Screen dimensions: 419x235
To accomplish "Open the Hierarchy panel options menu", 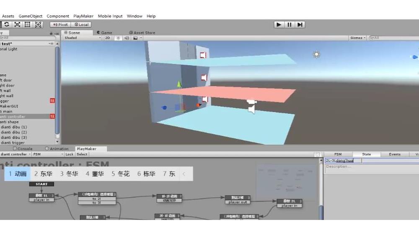I will click(57, 33).
